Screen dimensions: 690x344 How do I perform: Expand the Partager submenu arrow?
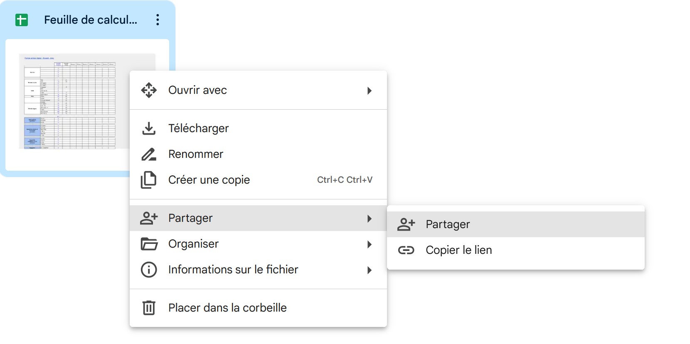(x=370, y=219)
